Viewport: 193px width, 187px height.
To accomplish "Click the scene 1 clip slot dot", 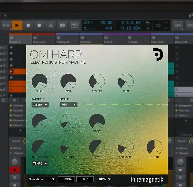I will [x=11, y=47].
